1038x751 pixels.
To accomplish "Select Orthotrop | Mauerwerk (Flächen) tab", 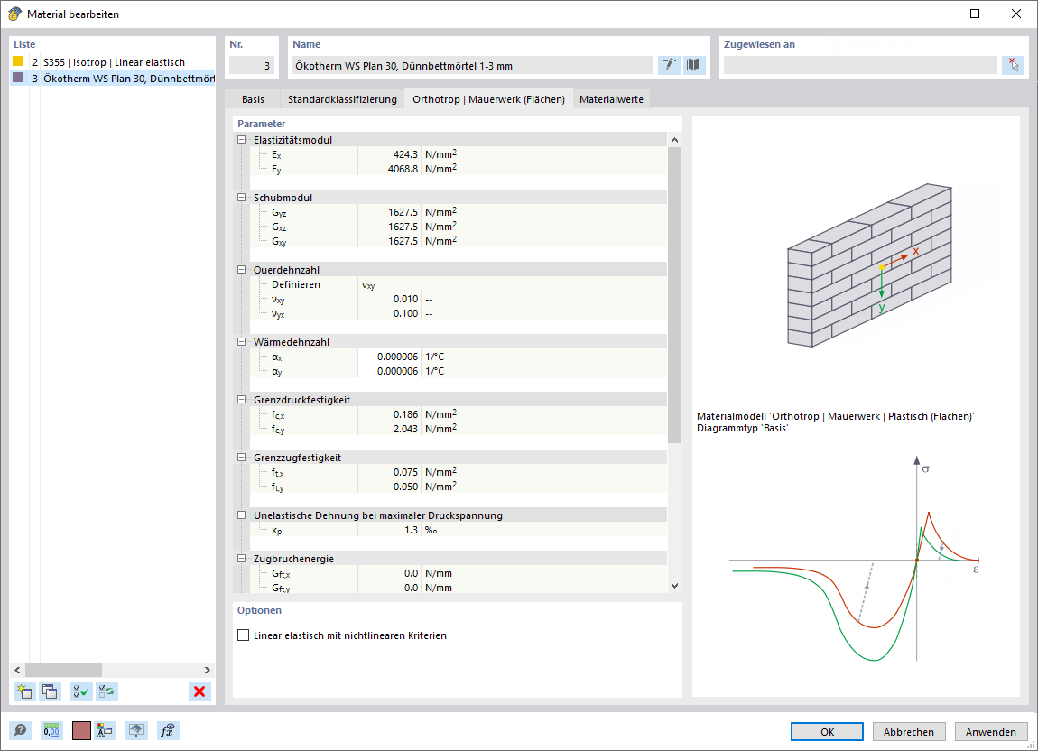I will tap(488, 98).
